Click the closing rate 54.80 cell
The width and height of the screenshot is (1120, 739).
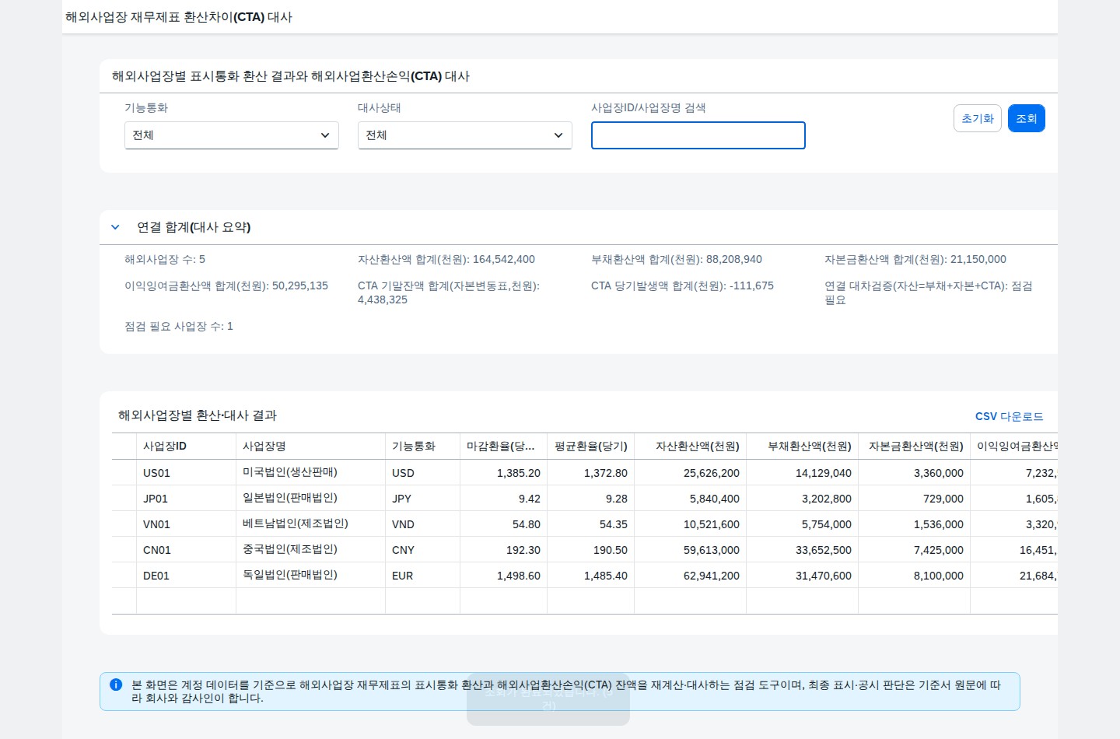point(504,524)
